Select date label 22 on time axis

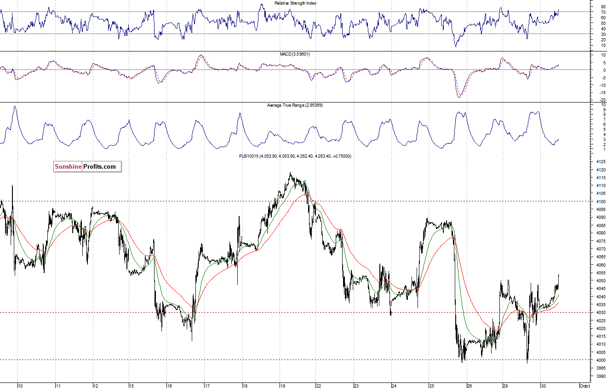(x=319, y=385)
